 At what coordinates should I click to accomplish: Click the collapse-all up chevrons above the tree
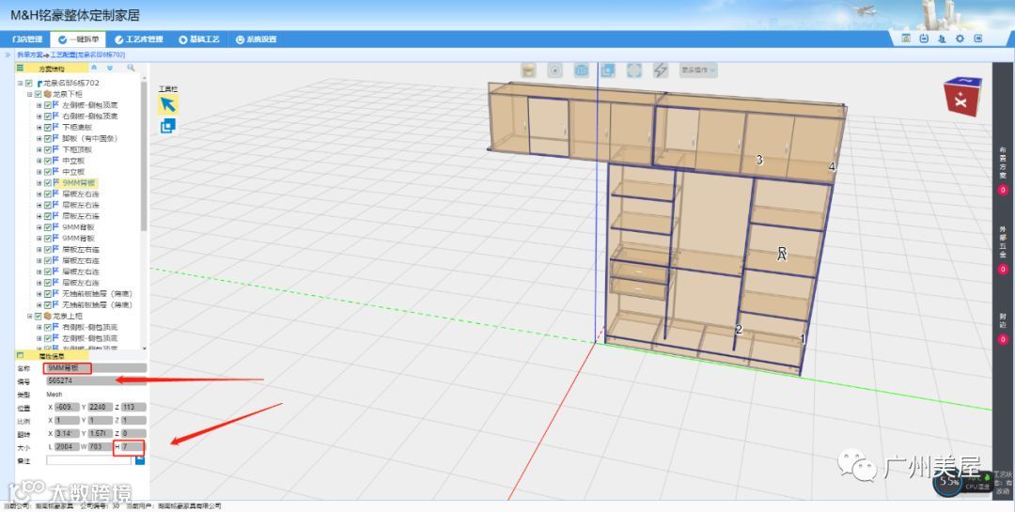[94, 68]
